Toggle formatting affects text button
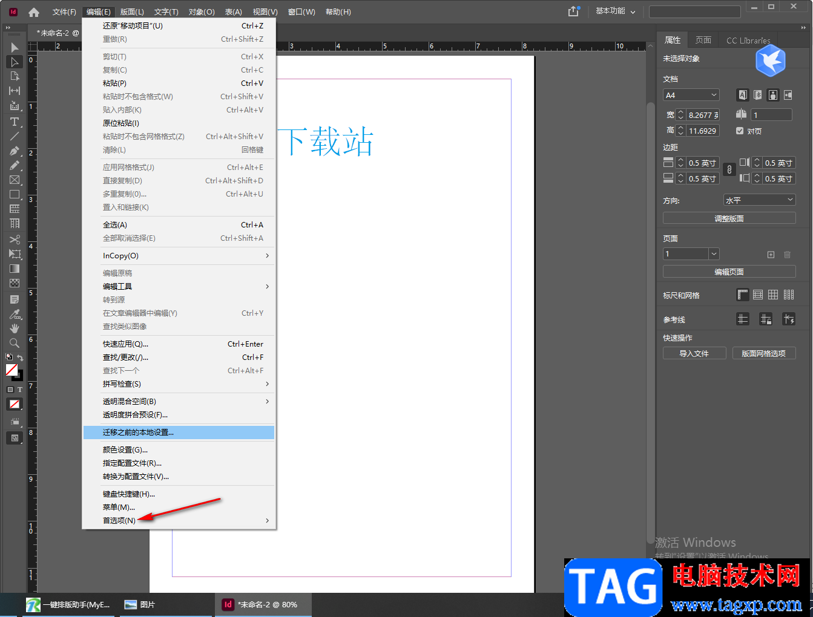 pyautogui.click(x=20, y=390)
